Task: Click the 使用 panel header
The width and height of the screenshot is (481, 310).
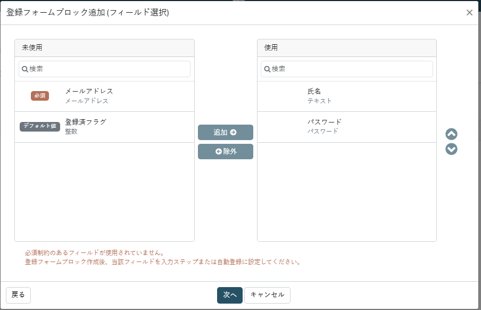Action: [x=347, y=48]
